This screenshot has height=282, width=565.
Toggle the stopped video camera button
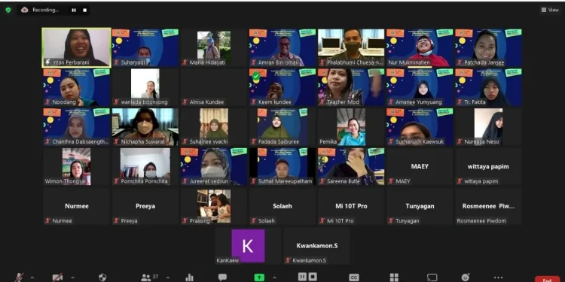coord(57,277)
